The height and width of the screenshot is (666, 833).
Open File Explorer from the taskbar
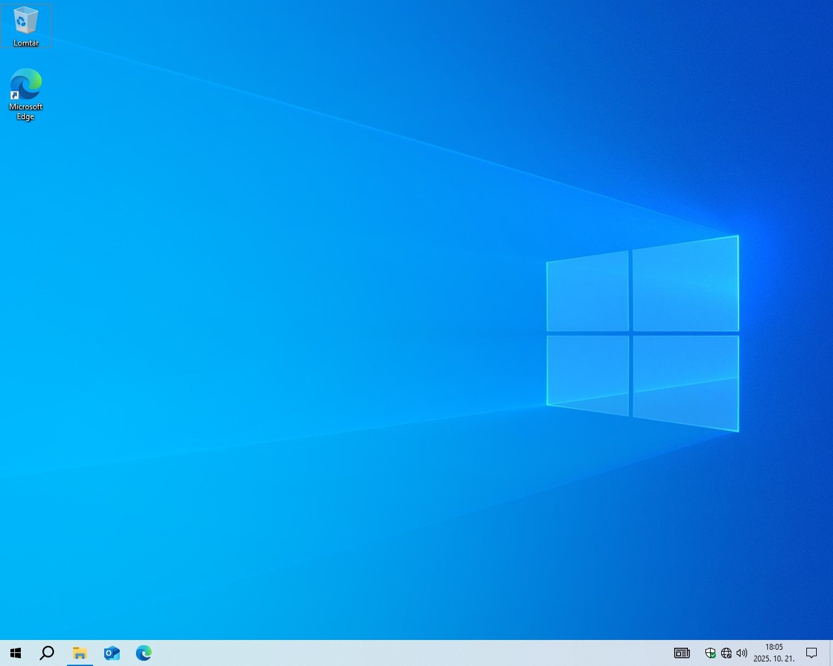click(x=79, y=653)
